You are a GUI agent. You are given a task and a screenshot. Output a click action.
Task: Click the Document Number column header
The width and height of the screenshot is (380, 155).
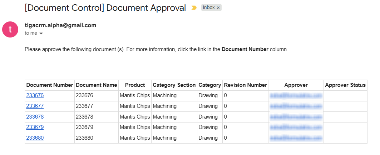pyautogui.click(x=50, y=85)
